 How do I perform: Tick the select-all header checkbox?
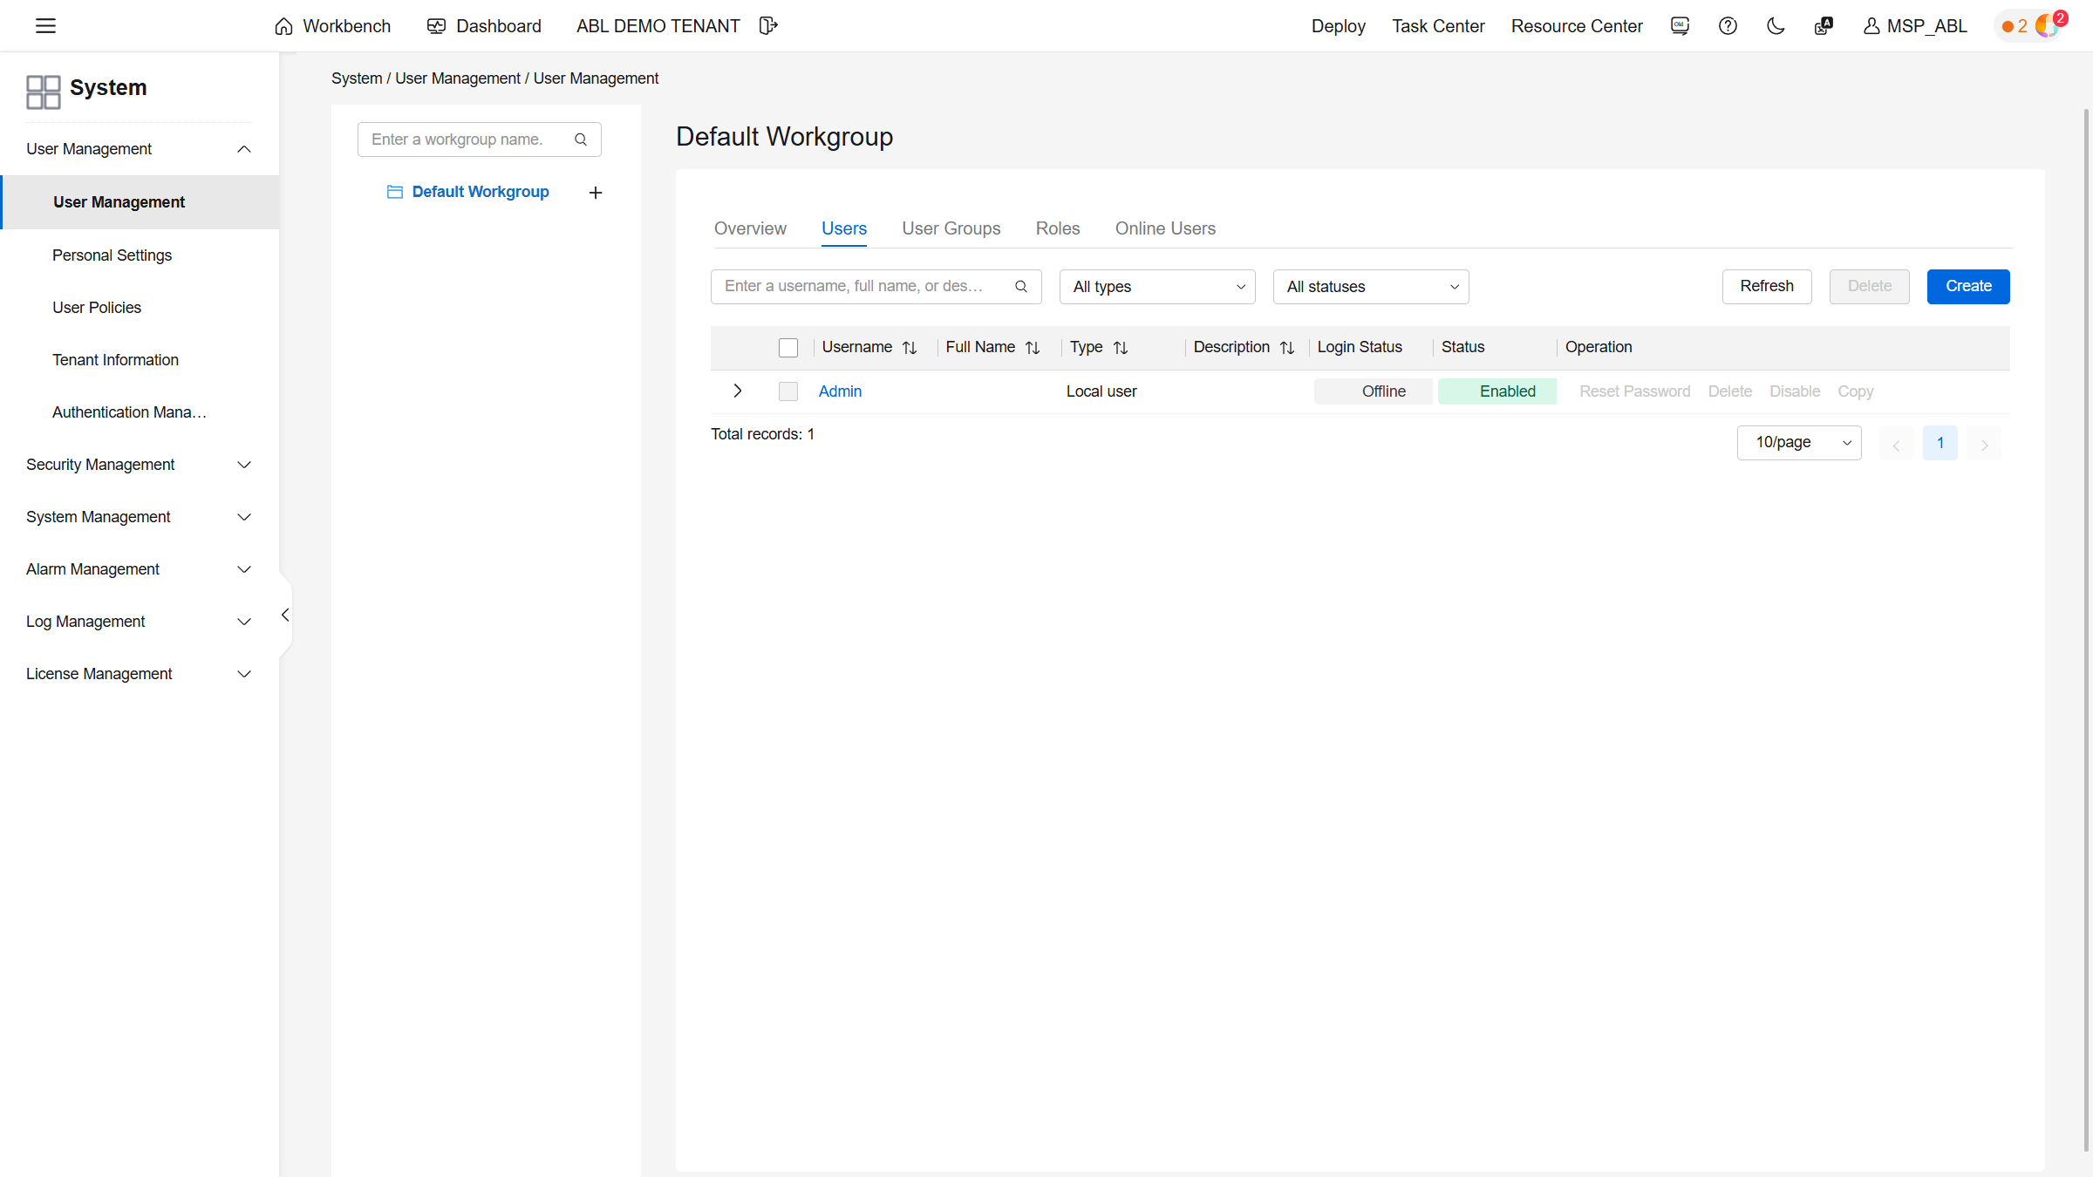tap(788, 348)
